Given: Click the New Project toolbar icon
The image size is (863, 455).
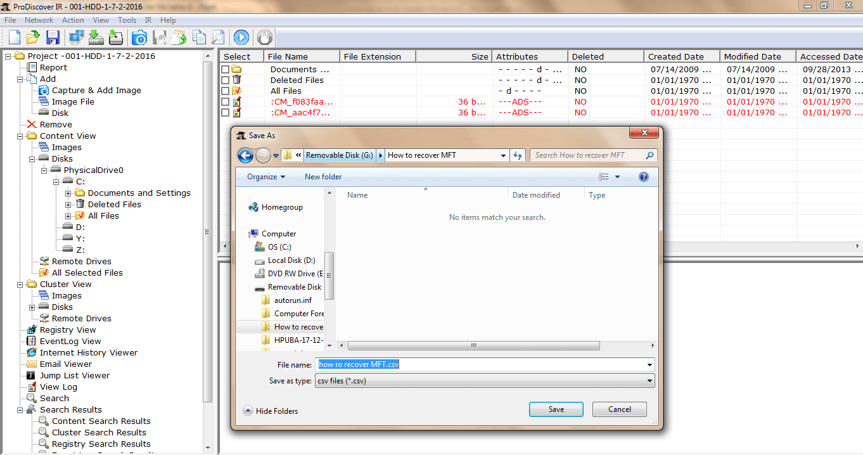Looking at the screenshot, I should pos(14,37).
